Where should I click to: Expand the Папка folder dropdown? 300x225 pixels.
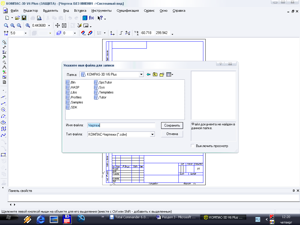[x=141, y=74]
